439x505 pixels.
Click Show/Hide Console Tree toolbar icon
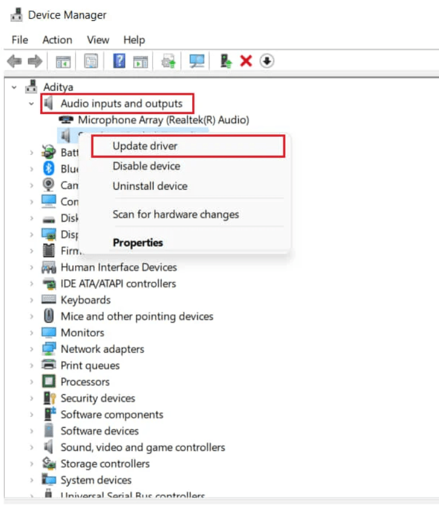click(63, 61)
